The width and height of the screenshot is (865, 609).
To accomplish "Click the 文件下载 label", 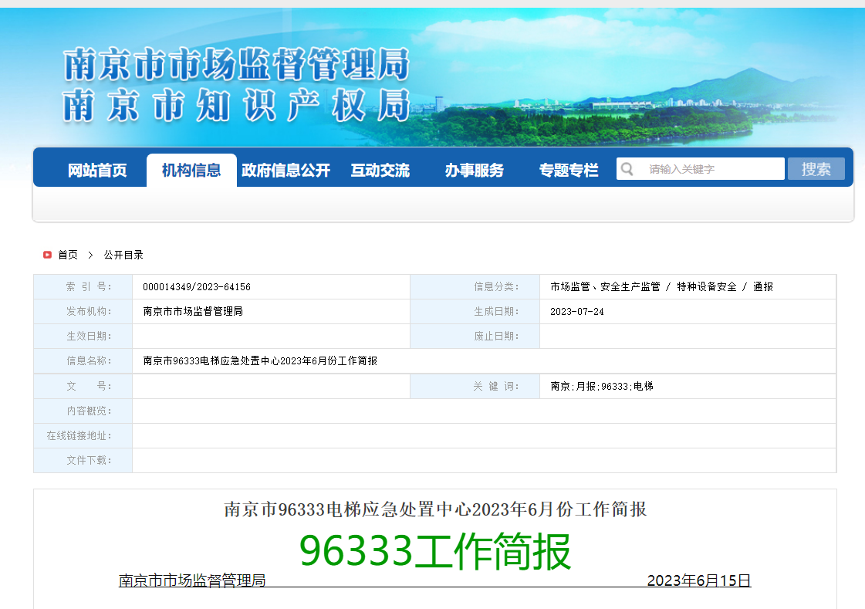I will [89, 460].
